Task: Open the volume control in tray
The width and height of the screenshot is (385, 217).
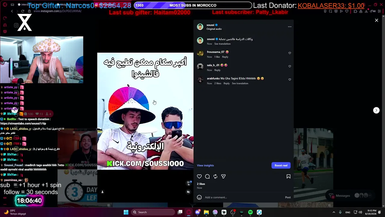Action: pos(360,212)
